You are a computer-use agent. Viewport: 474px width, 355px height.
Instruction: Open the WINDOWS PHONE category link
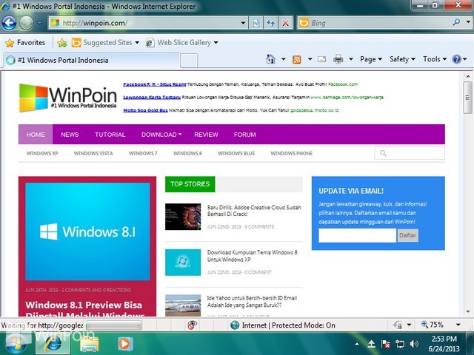click(291, 153)
